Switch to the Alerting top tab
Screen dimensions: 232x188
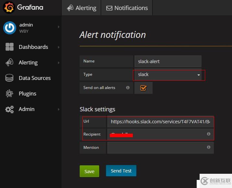81,8
